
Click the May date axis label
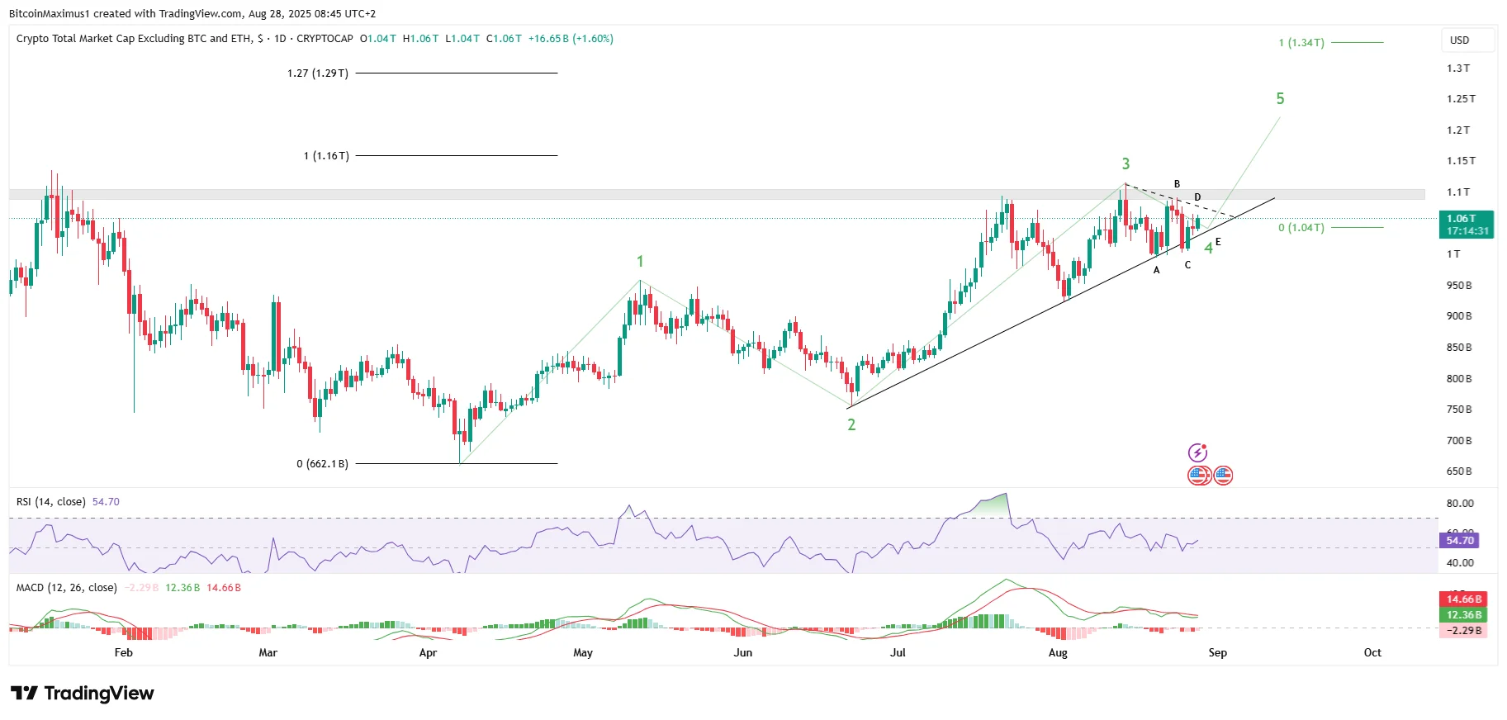[583, 653]
